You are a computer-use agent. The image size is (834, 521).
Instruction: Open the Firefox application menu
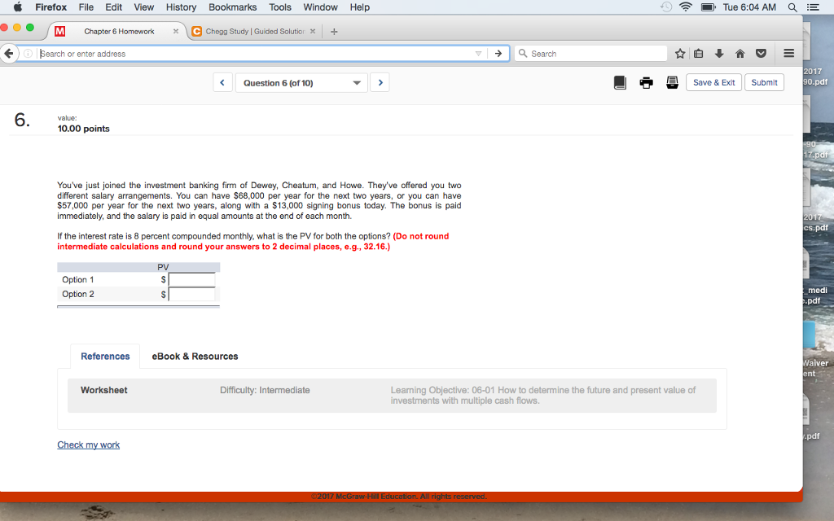pos(51,7)
